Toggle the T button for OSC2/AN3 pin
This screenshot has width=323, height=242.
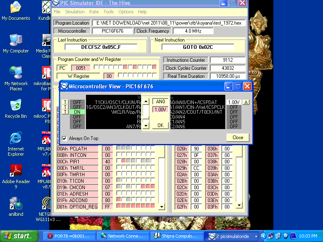(x=65, y=107)
